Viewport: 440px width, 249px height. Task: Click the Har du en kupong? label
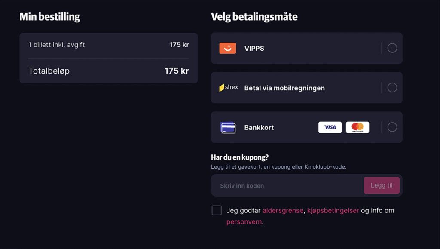tap(239, 157)
